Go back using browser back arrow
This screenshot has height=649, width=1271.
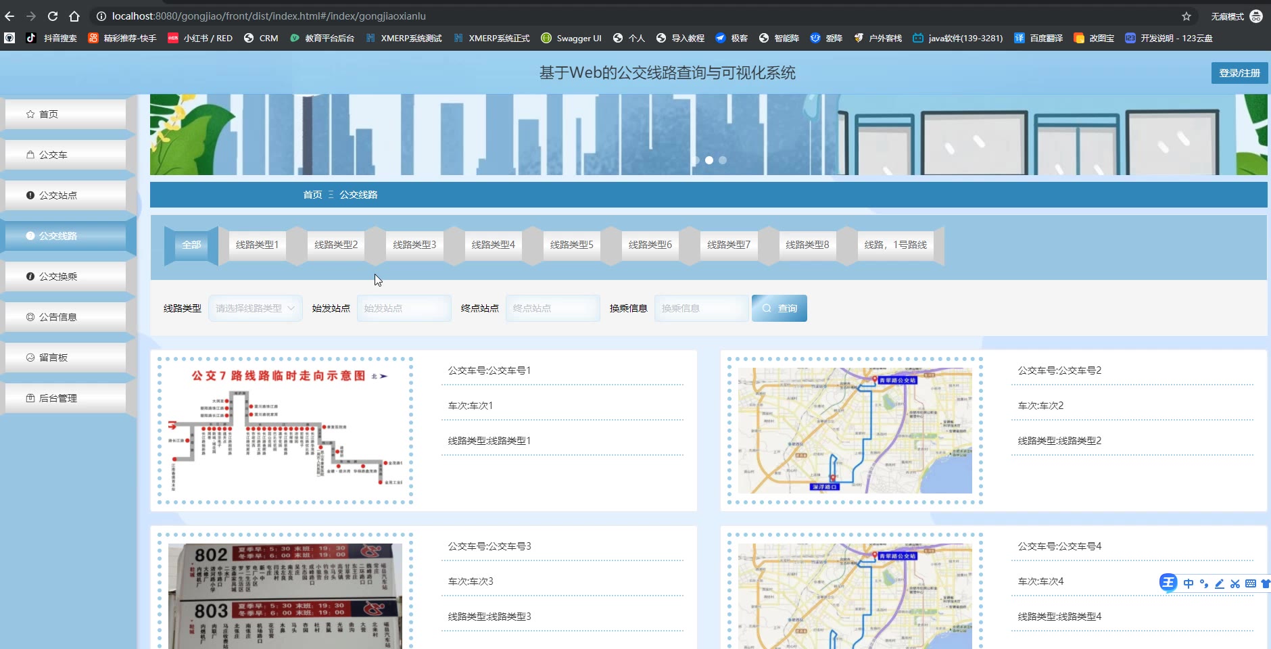click(9, 16)
